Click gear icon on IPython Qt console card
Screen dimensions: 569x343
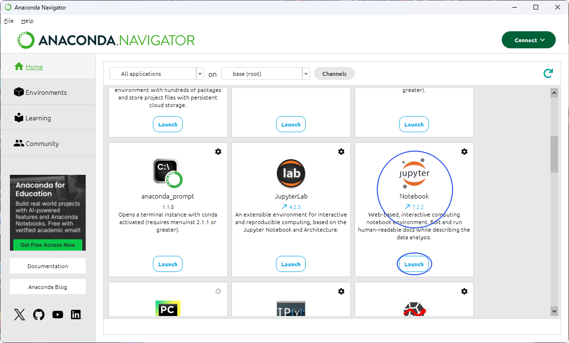click(341, 291)
